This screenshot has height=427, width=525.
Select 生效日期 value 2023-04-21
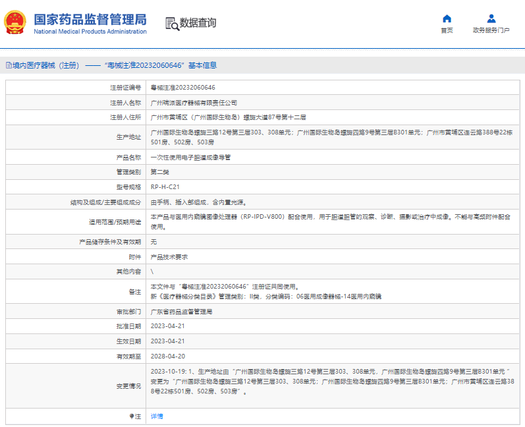[x=167, y=341]
